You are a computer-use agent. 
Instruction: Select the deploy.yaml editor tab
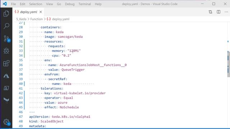coord(28,12)
